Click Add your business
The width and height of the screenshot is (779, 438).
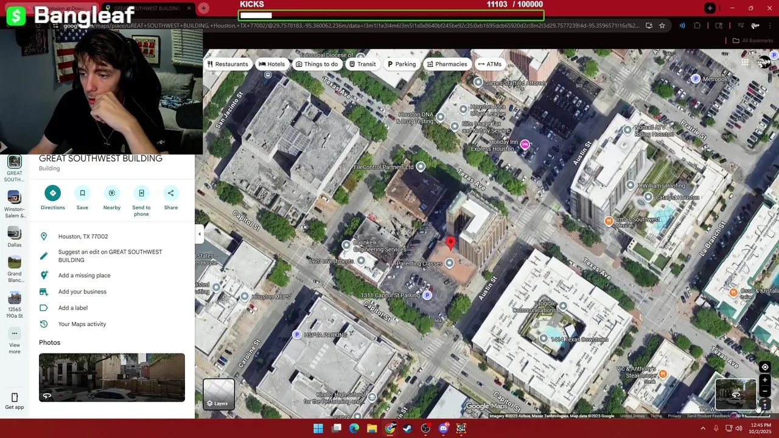click(112, 292)
